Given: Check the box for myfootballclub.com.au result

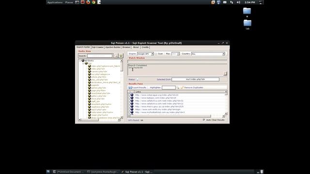Looking at the screenshot, I should click(x=129, y=112).
